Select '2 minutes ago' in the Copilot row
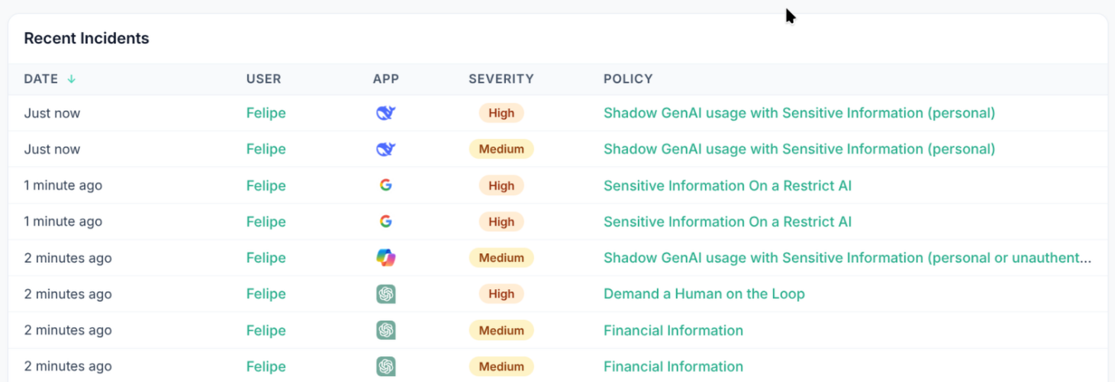The height and width of the screenshot is (382, 1115). [x=68, y=258]
